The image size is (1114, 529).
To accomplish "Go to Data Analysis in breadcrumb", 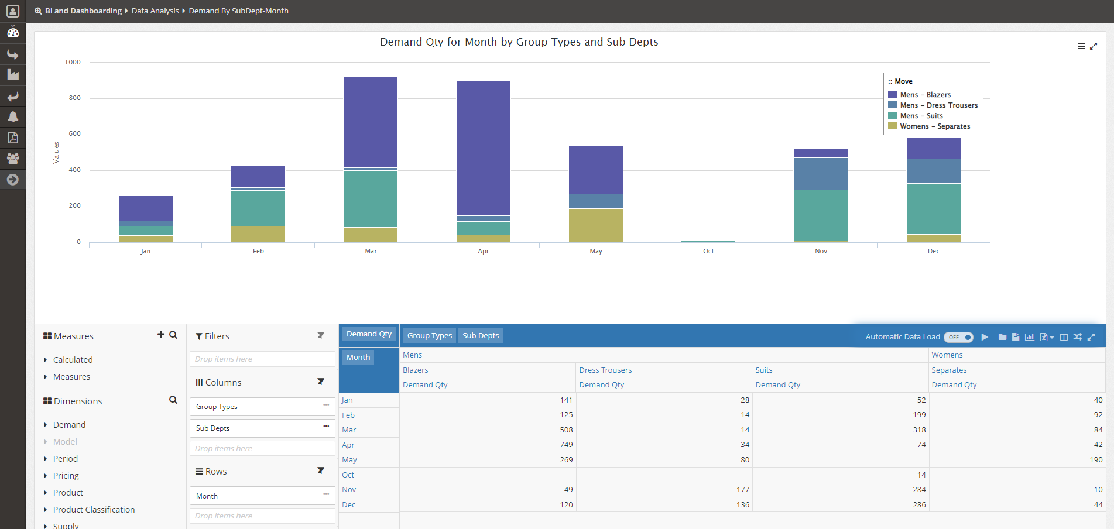I will [x=155, y=11].
